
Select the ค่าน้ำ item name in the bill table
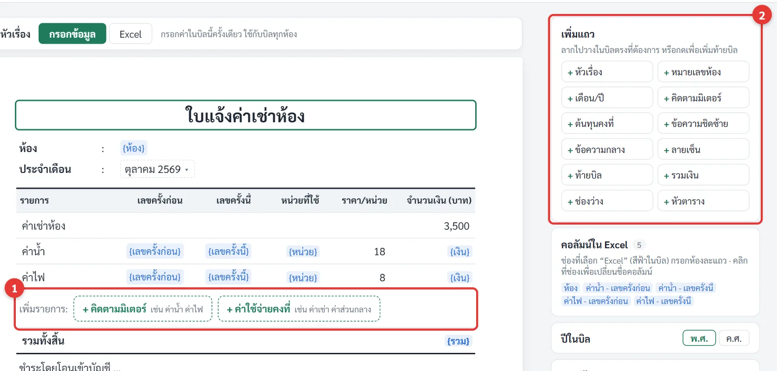[x=33, y=252]
